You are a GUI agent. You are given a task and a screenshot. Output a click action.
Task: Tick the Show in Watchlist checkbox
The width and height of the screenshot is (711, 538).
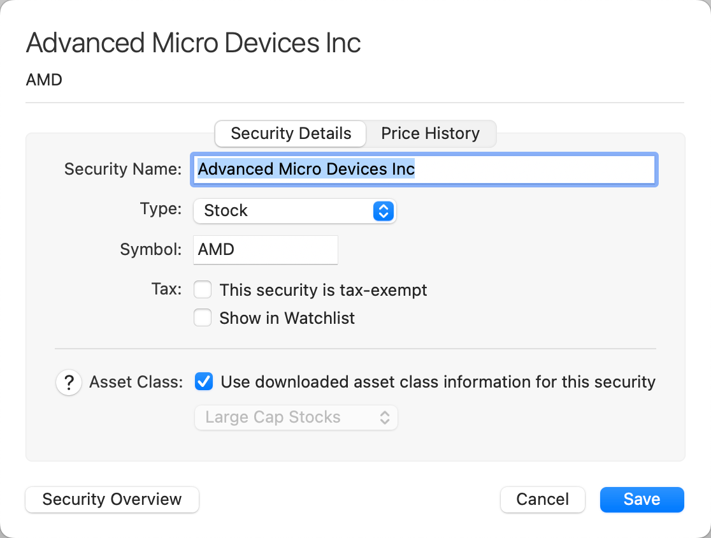point(203,318)
